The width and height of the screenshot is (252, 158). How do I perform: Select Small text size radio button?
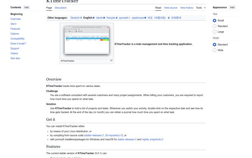pyautogui.click(x=214, y=21)
